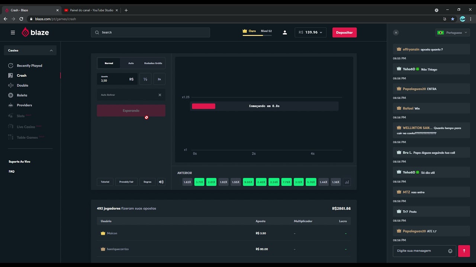Click the Depositar button
Image resolution: width=476 pixels, height=267 pixels.
344,33
